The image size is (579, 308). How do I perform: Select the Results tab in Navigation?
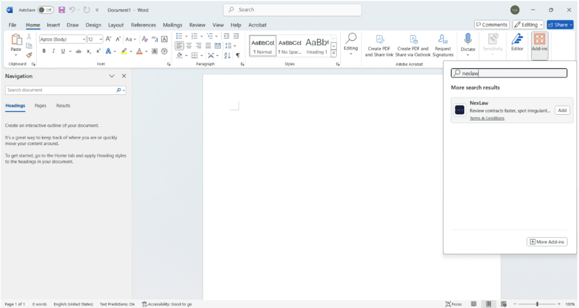point(63,106)
